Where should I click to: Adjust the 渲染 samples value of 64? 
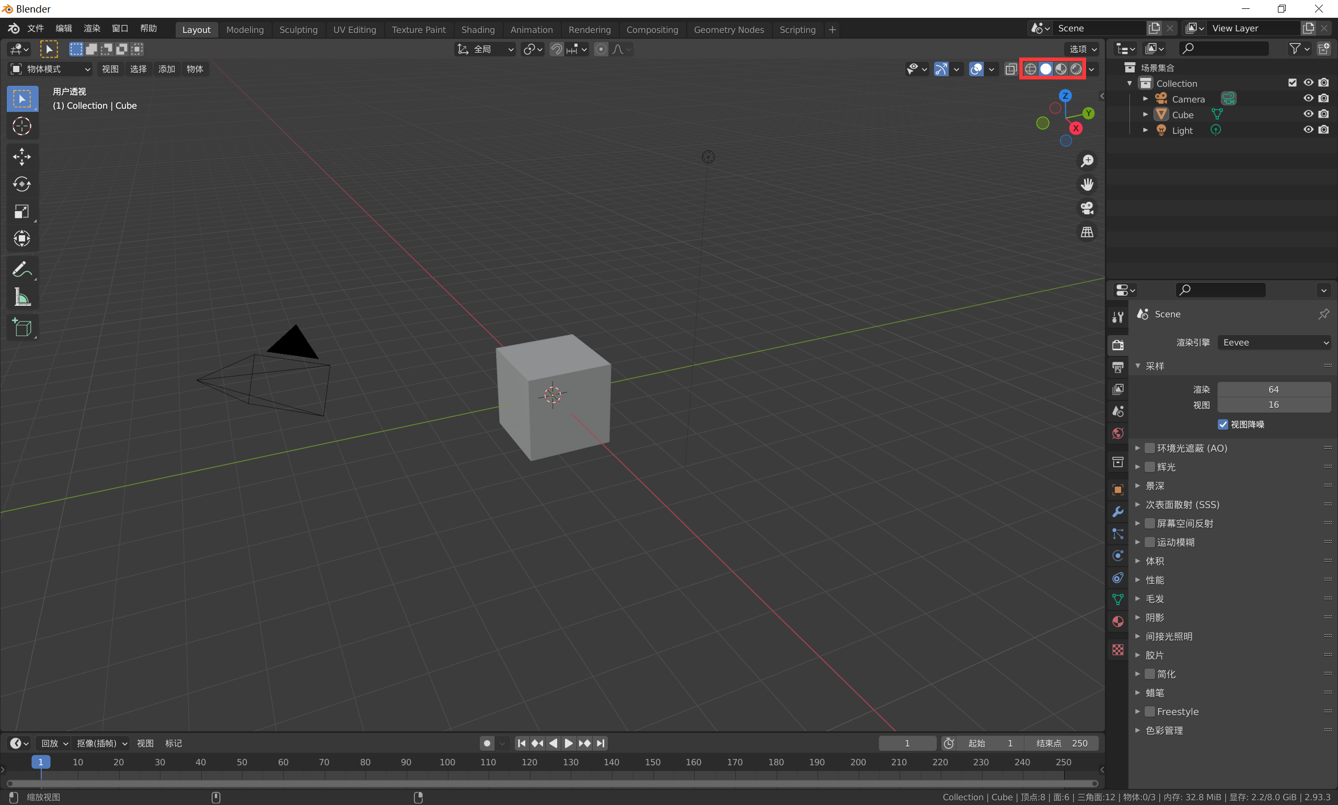click(1274, 389)
